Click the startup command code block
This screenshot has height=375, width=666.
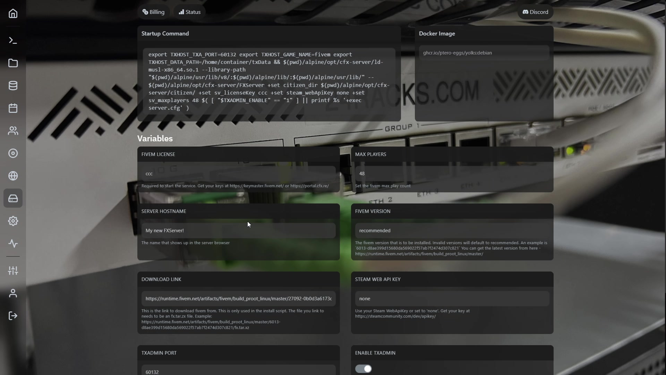[269, 81]
